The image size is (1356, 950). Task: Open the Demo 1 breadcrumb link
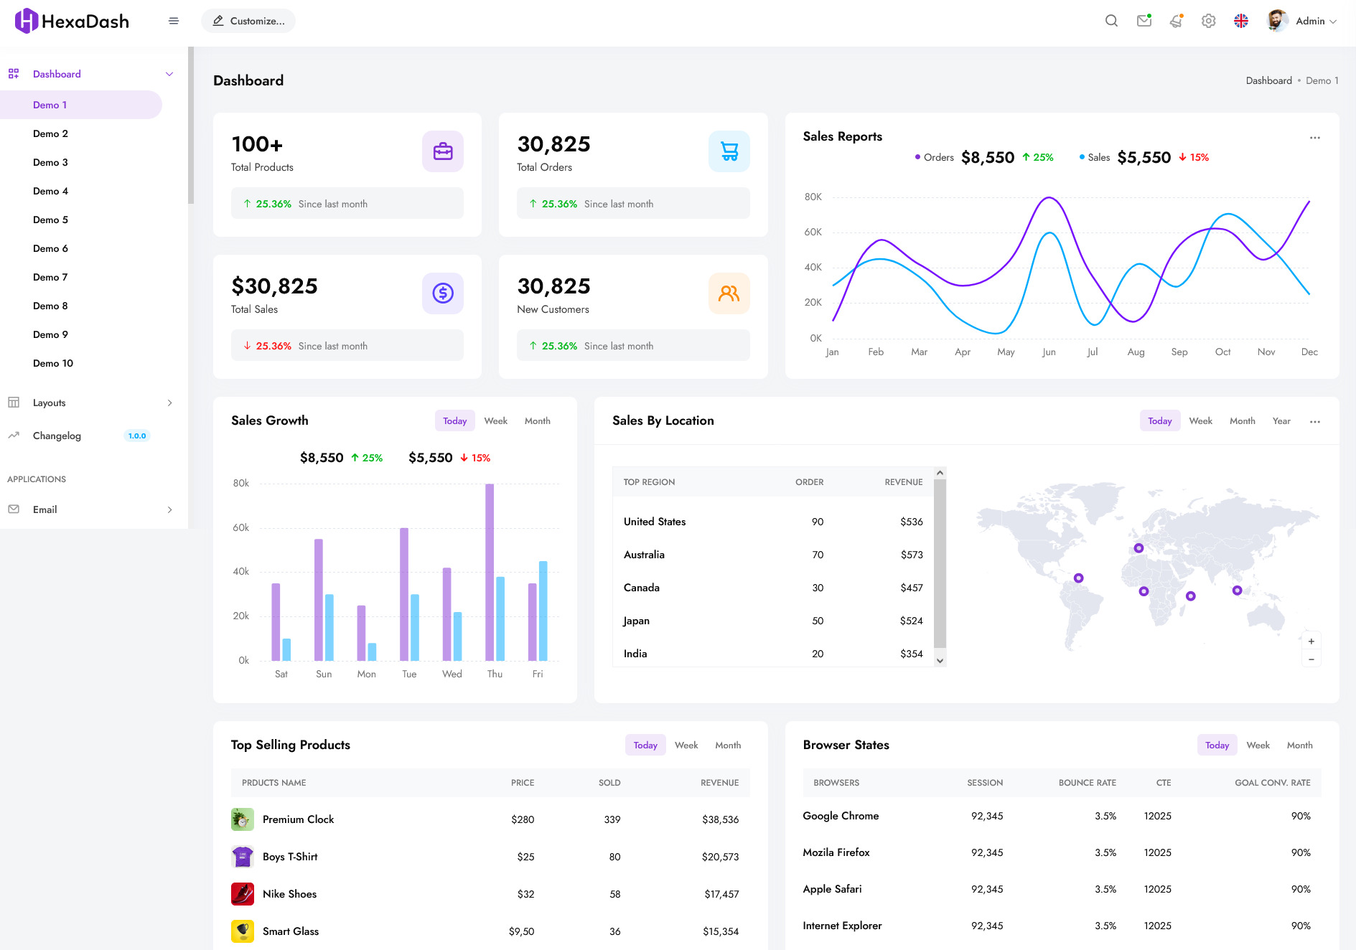coord(1322,80)
